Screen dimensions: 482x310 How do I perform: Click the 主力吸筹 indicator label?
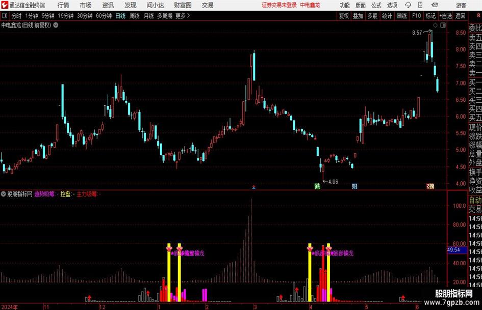point(87,194)
